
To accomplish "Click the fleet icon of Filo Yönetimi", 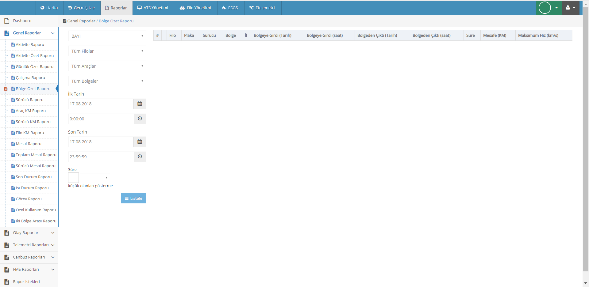I will pos(182,8).
